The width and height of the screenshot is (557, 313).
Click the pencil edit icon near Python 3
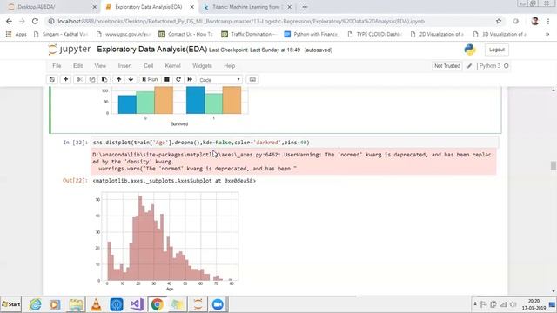[x=469, y=66]
